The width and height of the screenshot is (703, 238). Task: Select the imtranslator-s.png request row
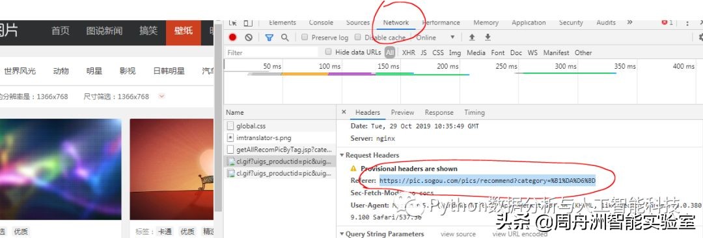(x=280, y=137)
